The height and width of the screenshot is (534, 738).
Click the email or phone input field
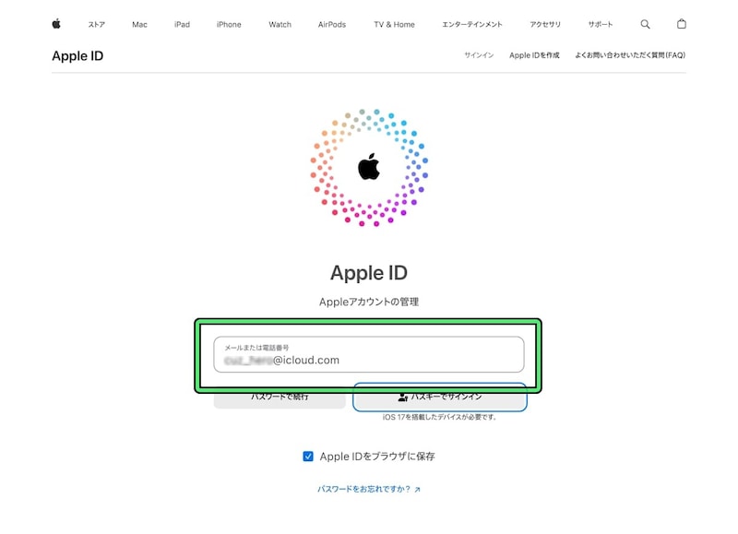369,354
